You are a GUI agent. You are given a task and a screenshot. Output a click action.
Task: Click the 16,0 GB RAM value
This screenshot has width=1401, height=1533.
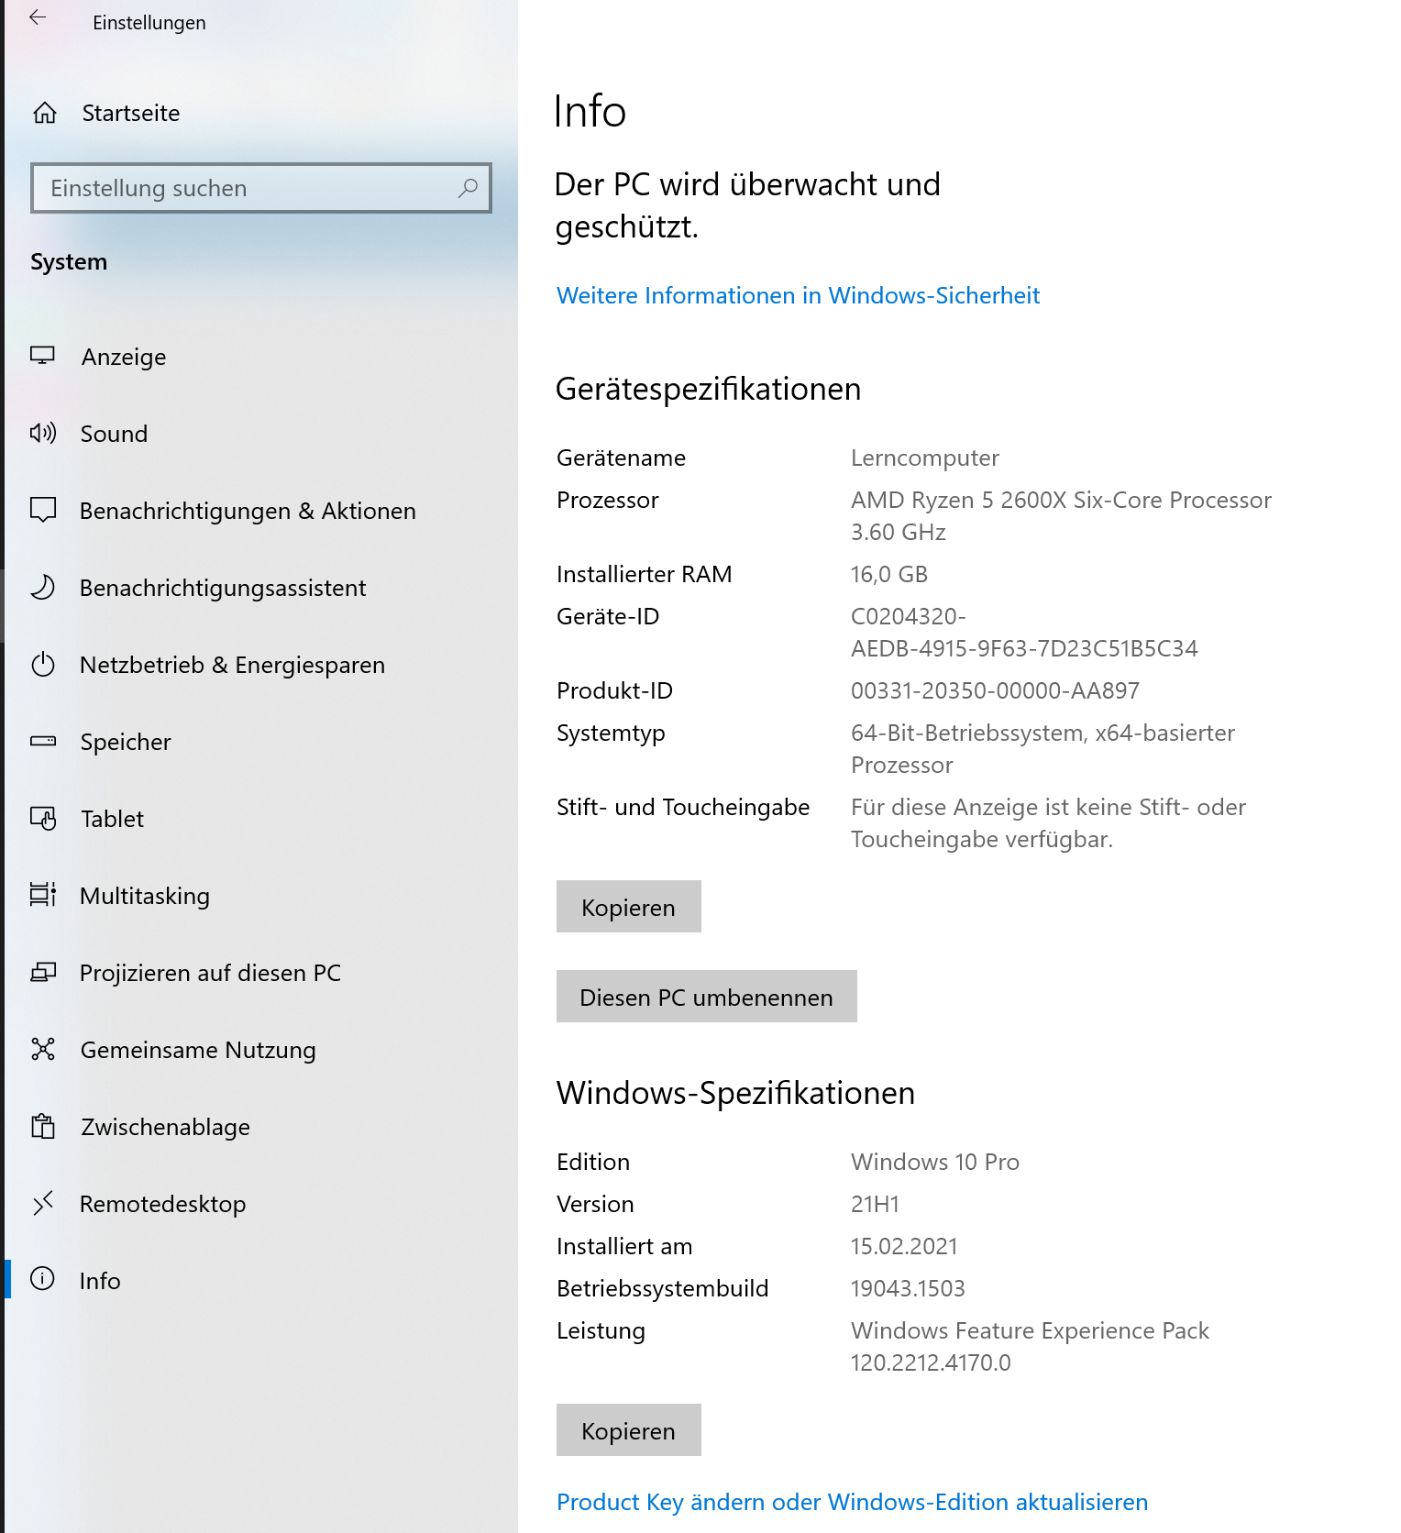tap(889, 574)
